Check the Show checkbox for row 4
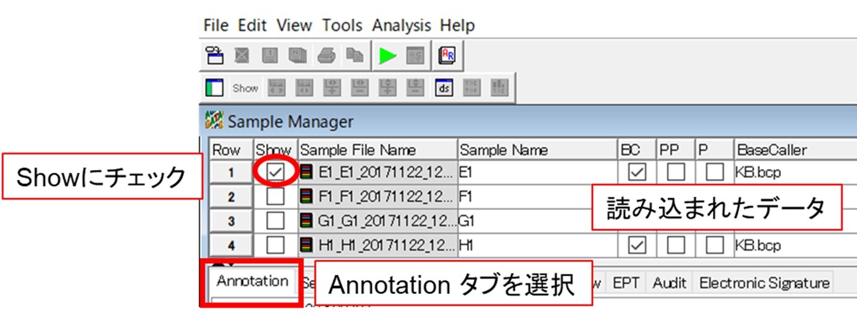 click(x=276, y=245)
